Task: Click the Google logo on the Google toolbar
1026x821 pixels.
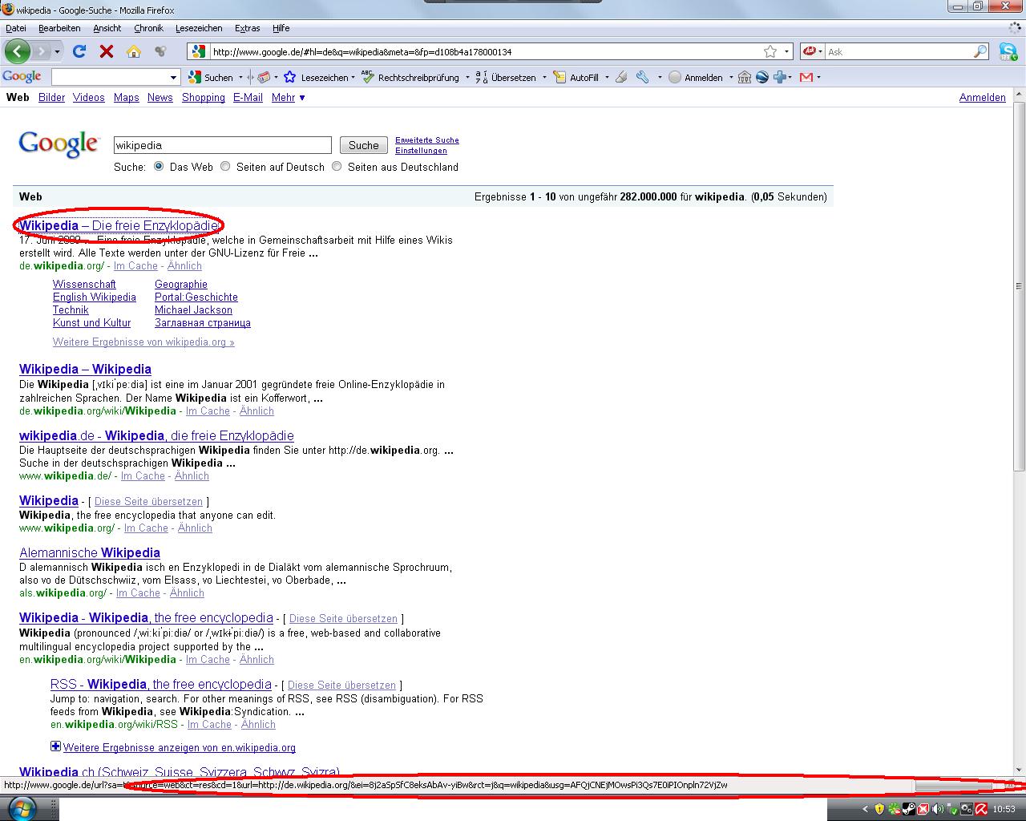Action: coord(22,77)
